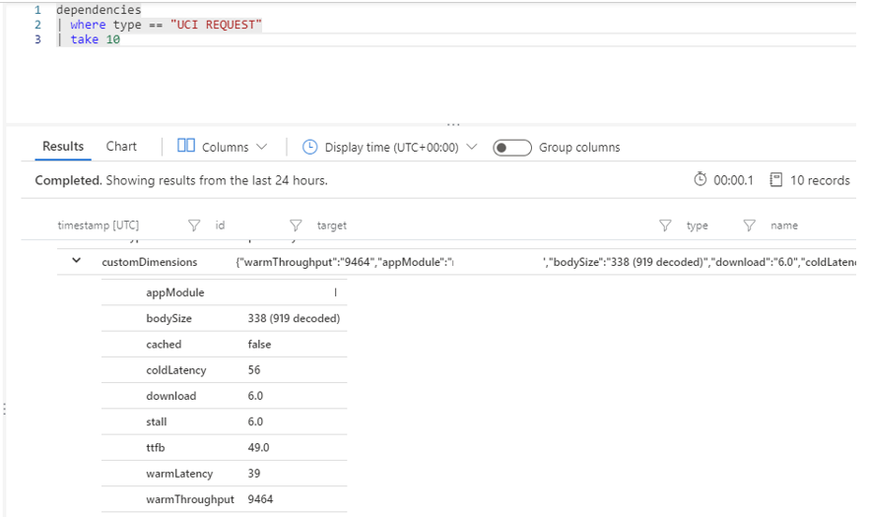
Task: Switch to the Chart tab
Action: 121,147
